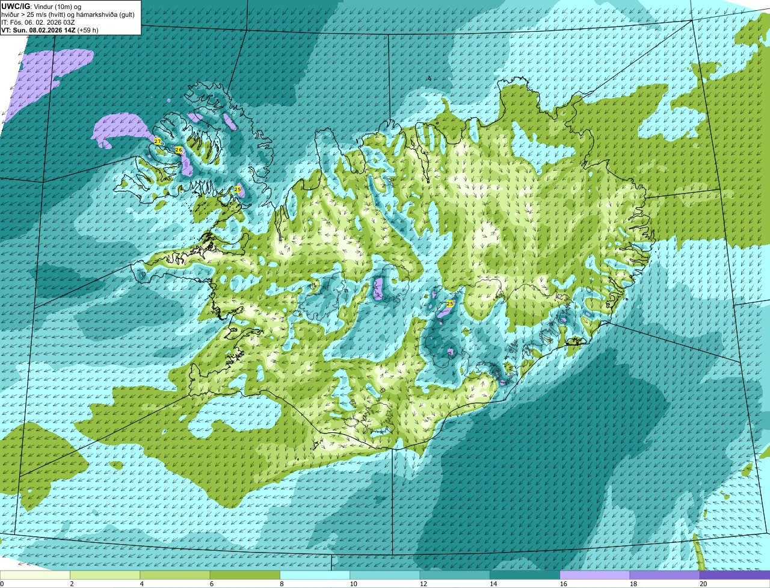Click the light cyan 8–10 m/s legend swatch
The width and height of the screenshot is (770, 588).
click(315, 575)
